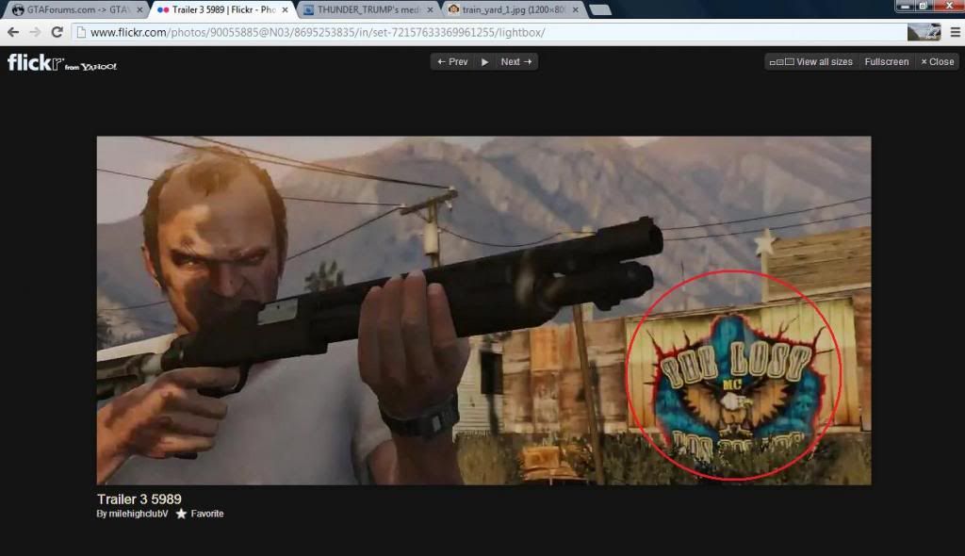Click the Flickr logo in the header

(x=36, y=62)
